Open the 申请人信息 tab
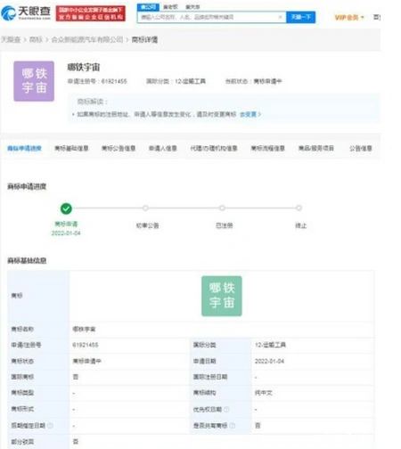Screen dimensions: 401x449 [163, 148]
